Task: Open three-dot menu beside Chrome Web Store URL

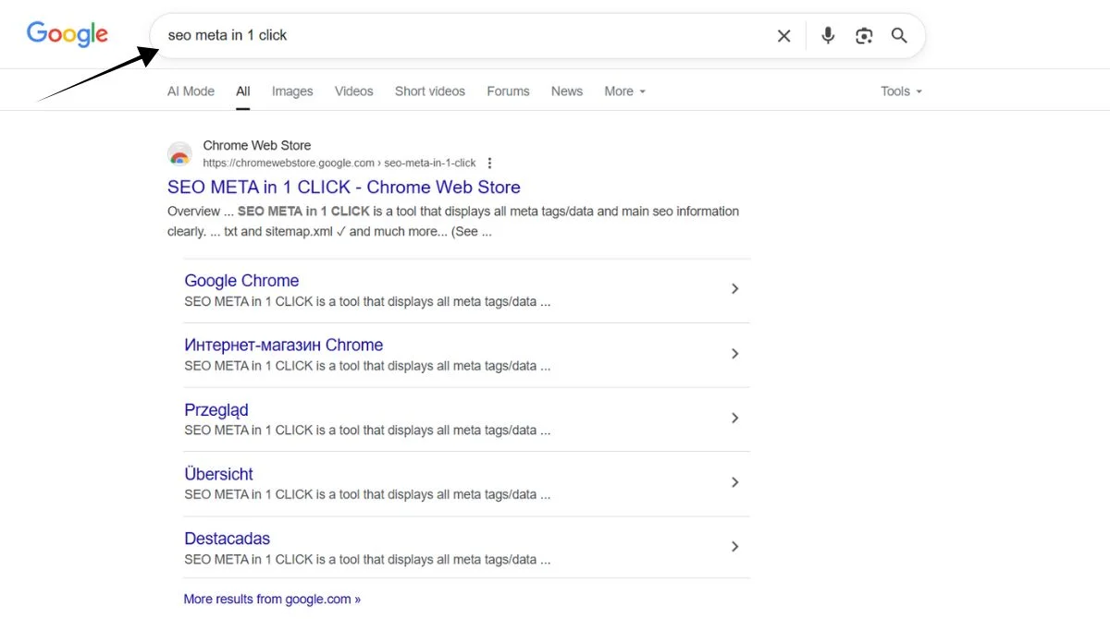Action: coord(489,164)
